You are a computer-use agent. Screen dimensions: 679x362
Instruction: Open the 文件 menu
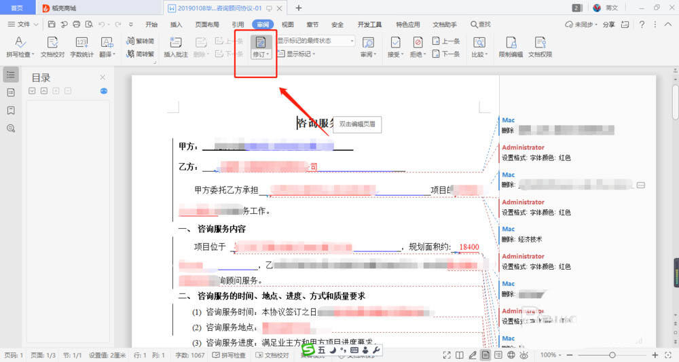pos(23,24)
